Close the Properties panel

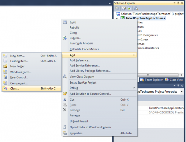(182, 86)
